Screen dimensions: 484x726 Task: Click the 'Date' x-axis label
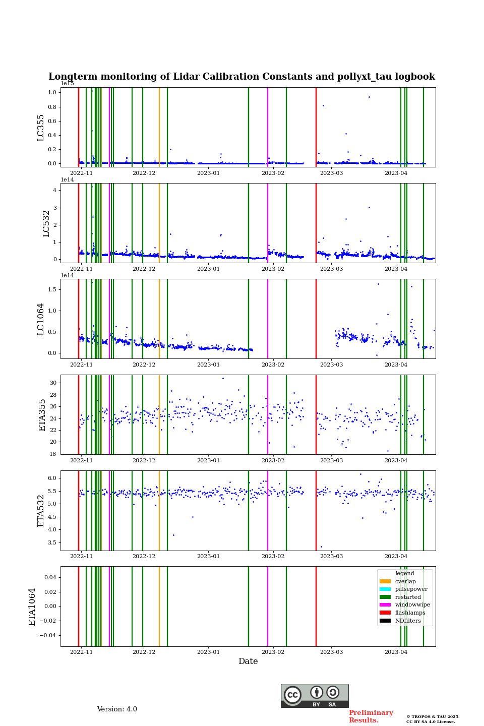(248, 661)
